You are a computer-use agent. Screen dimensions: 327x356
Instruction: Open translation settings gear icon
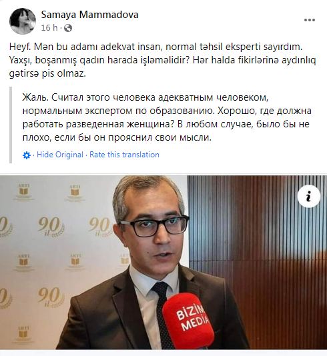point(27,155)
